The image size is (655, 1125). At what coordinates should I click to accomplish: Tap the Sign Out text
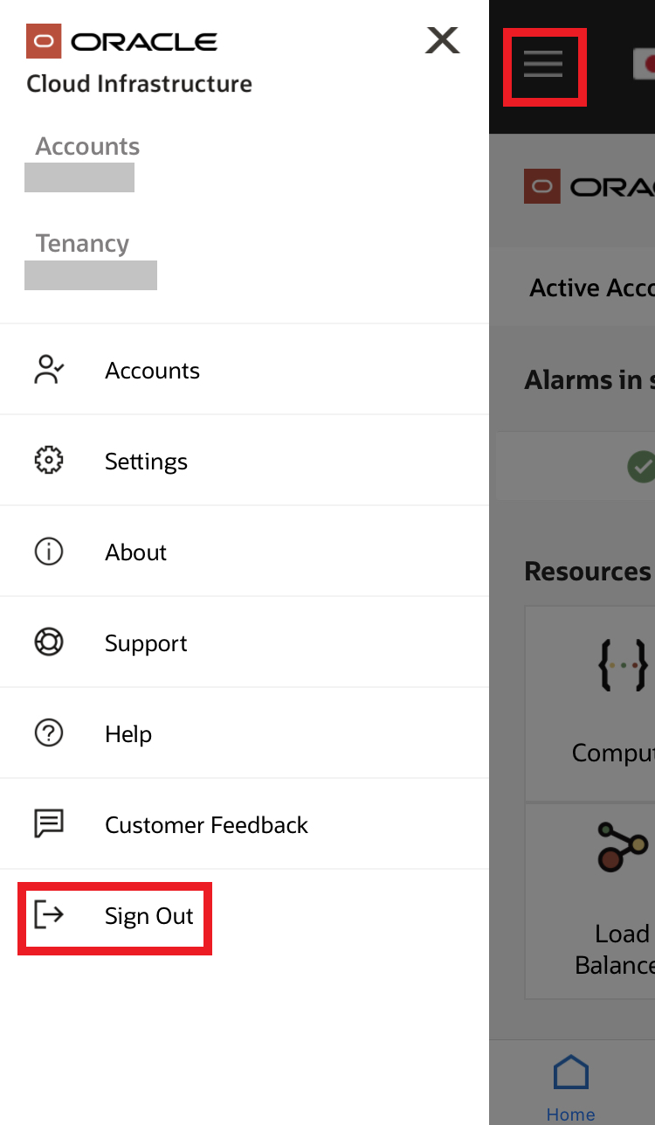coord(149,916)
